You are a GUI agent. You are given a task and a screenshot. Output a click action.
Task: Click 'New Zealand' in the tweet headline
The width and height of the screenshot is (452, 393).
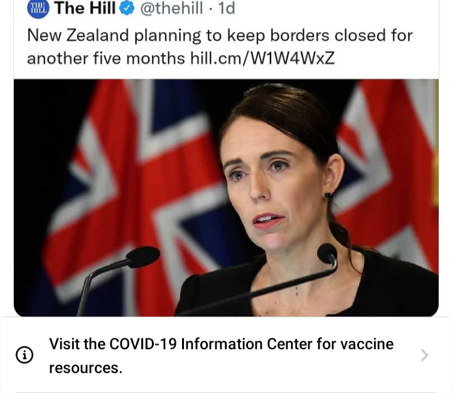tap(78, 35)
